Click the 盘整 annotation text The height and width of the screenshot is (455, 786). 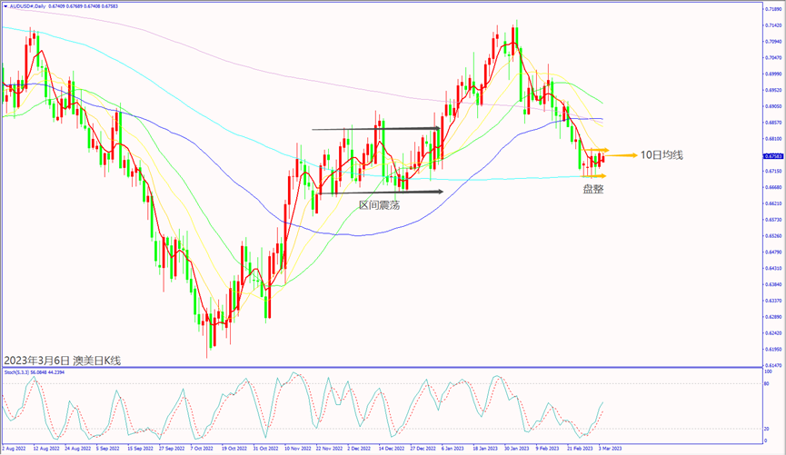point(593,189)
